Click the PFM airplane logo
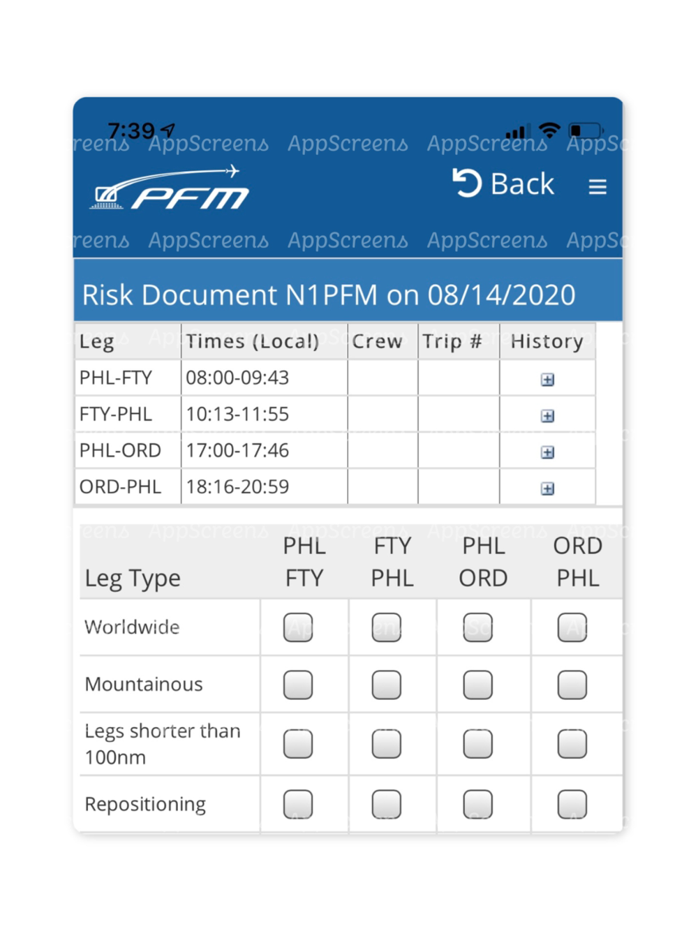Viewport: 698px width, 931px height. [169, 188]
